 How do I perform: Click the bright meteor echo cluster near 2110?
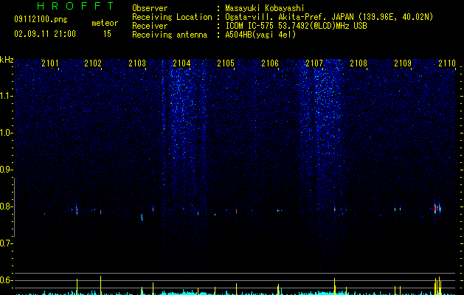tap(437, 208)
